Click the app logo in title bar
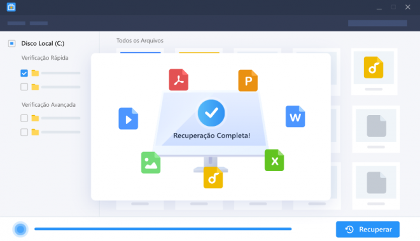The width and height of the screenshot is (420, 241). coord(11,7)
